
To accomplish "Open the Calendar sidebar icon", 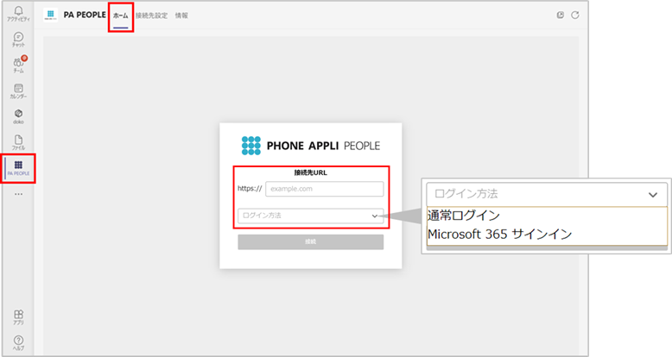I will click(x=18, y=91).
